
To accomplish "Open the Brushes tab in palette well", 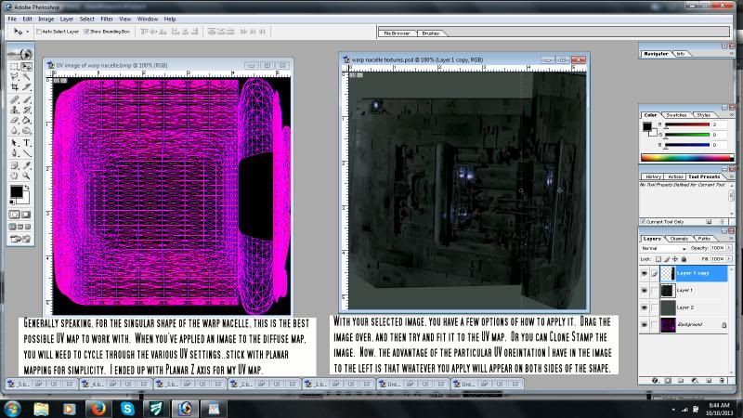I will [430, 33].
